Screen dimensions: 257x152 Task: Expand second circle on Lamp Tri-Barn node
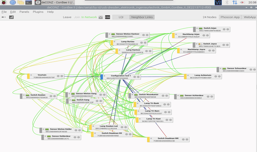[x=169, y=112]
